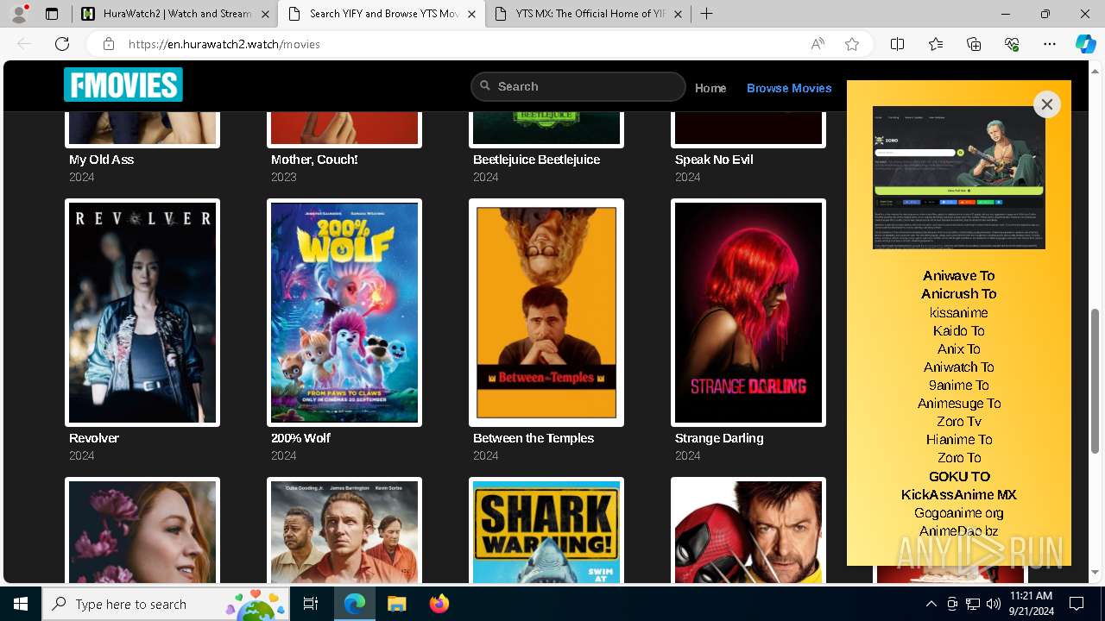Open the Mother, Couch! title link

[314, 160]
